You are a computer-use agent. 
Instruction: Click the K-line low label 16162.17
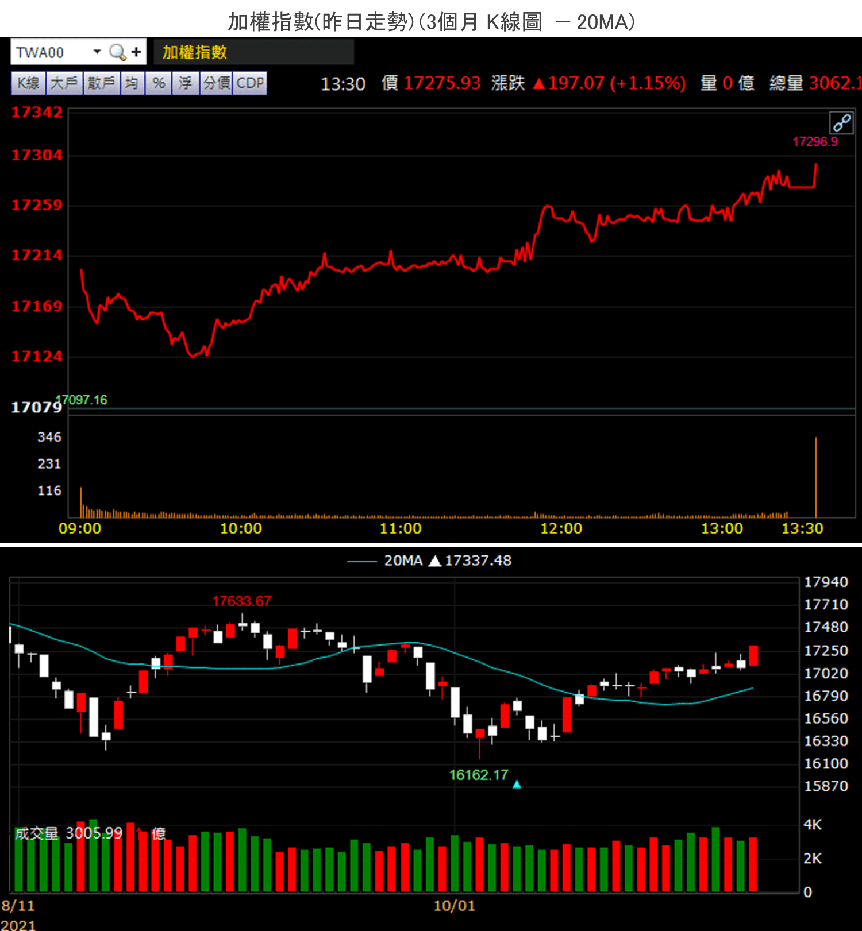point(479,775)
